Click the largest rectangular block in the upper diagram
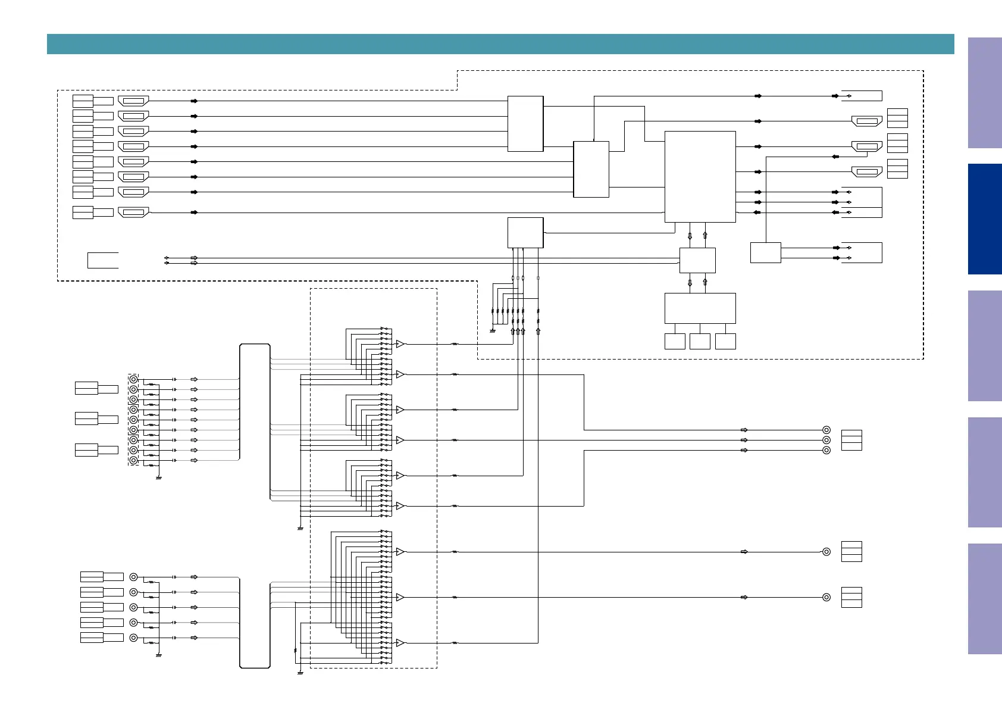The height and width of the screenshot is (709, 1002). click(700, 177)
